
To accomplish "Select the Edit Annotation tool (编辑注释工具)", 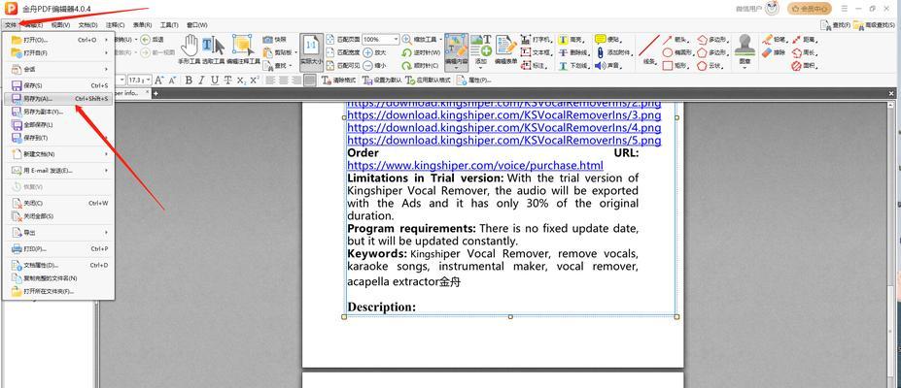I will [243, 48].
